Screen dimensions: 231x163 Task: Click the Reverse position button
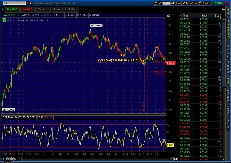click(58, 10)
